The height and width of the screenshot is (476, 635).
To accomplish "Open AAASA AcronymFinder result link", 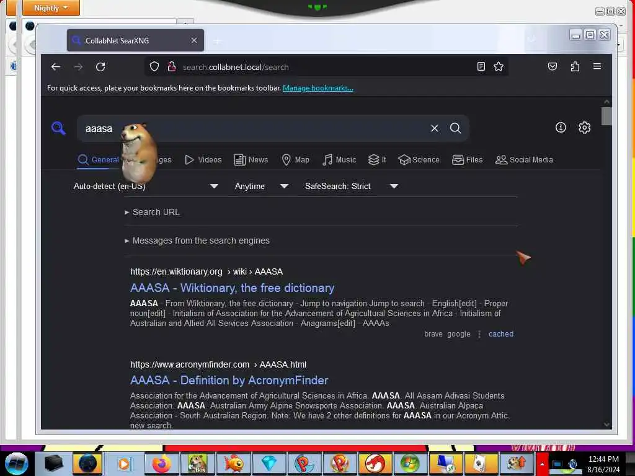I will 229,380.
